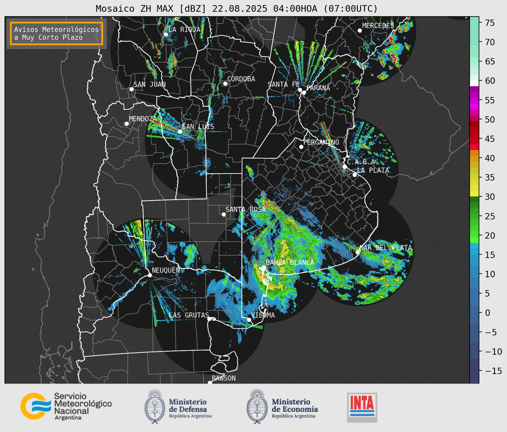Click the Avisos Meteorológicos a Muy Corto Plazo box

pos(57,33)
